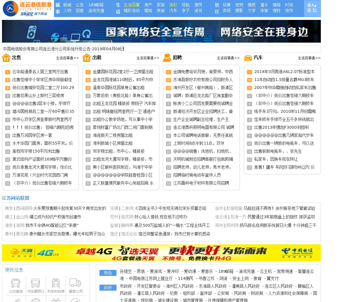
Task: Open 189邮箱 in the top navigation
Action: 96,5
